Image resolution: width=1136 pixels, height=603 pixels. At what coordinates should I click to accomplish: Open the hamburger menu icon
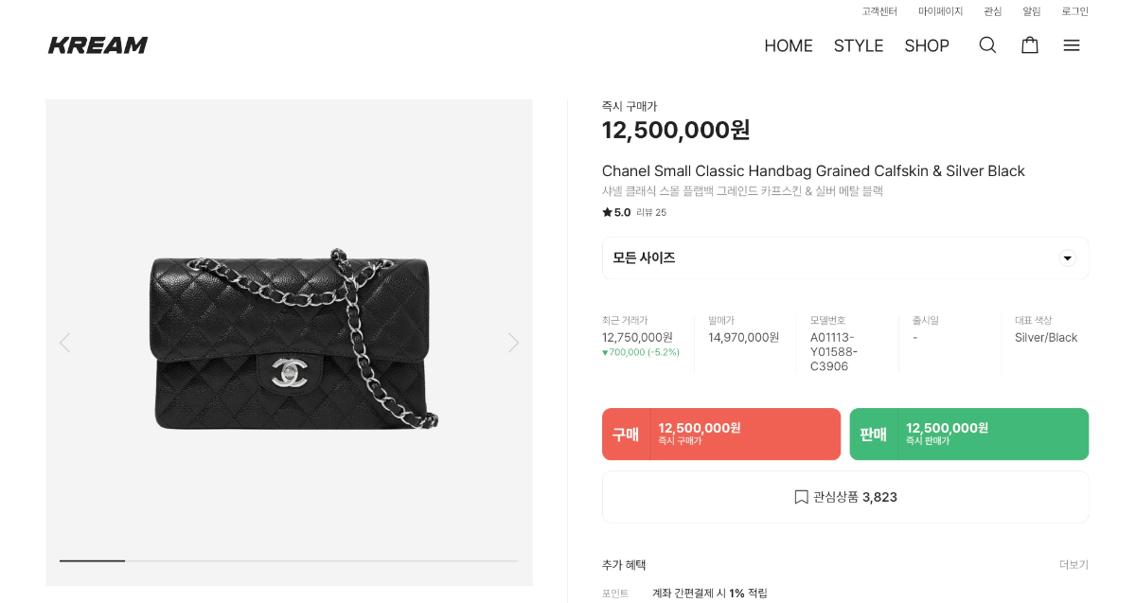pyautogui.click(x=1072, y=45)
